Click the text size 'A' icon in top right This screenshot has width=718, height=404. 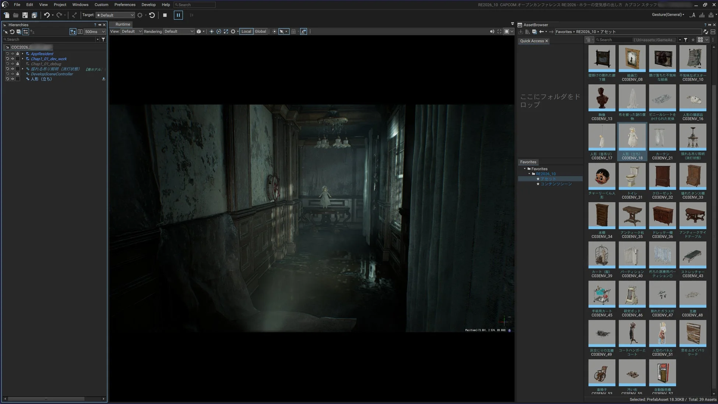point(693,15)
